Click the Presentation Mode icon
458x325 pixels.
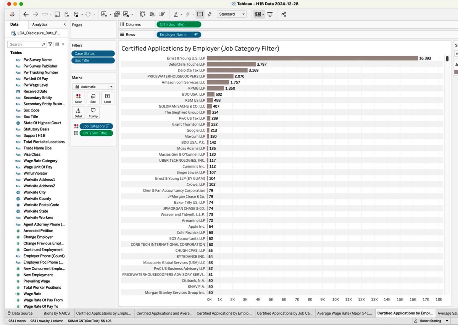pyautogui.click(x=270, y=14)
